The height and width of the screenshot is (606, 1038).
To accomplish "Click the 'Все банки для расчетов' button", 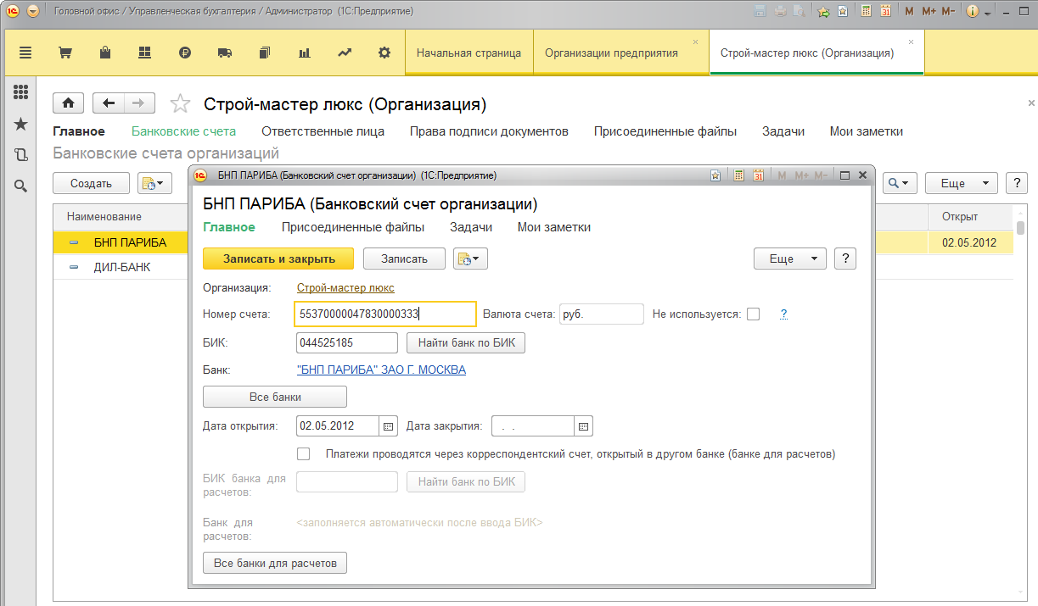I will [275, 563].
